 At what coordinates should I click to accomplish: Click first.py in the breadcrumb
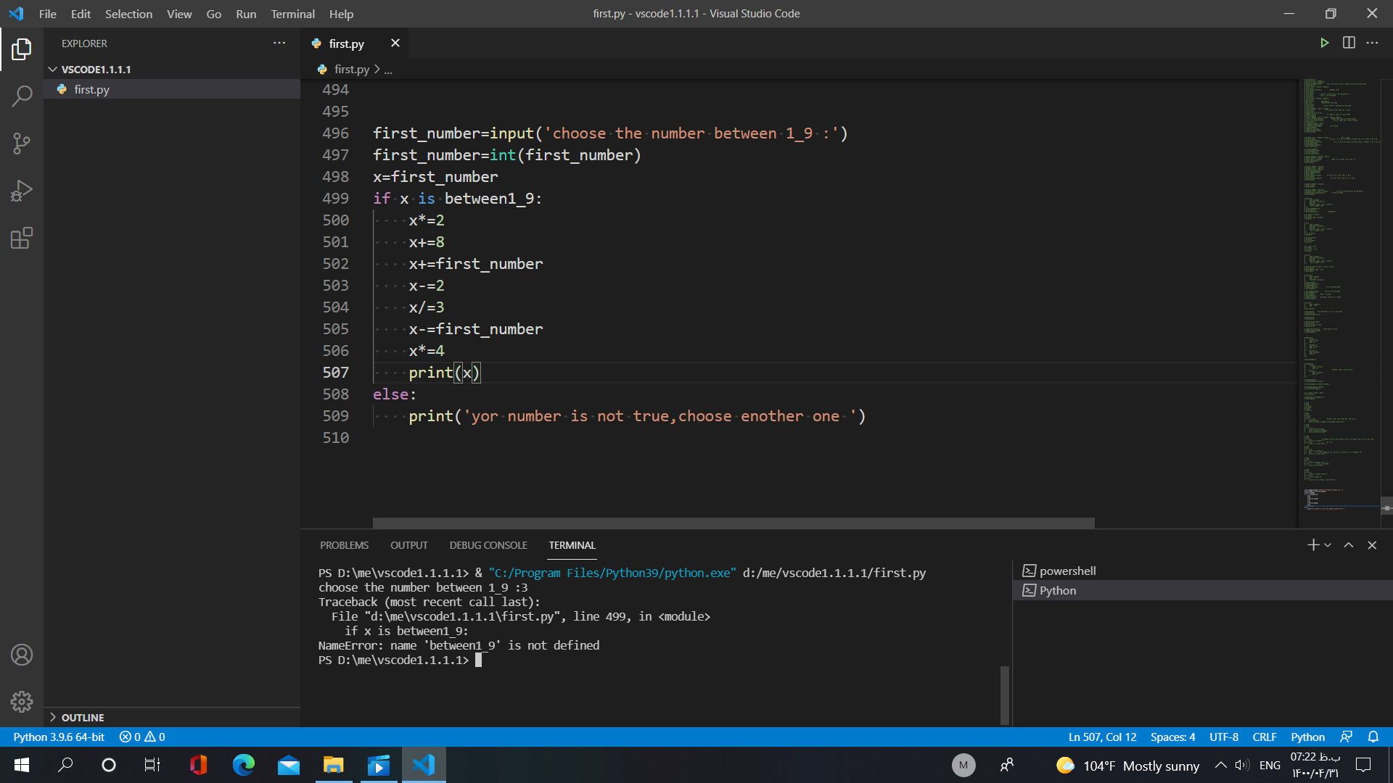[351, 70]
